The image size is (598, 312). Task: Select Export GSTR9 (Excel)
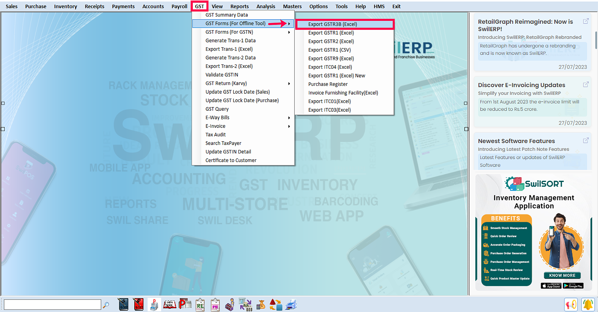tap(344, 58)
